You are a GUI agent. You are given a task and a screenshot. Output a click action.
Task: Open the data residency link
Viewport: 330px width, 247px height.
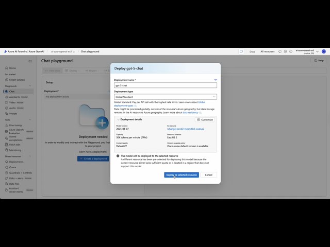point(191,113)
